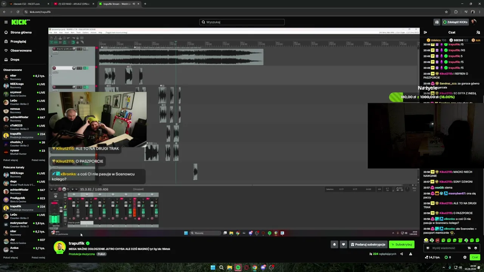Screen dimensions: 484x272
Task: Click Sandraz_zzz username in chat
Action: point(448,83)
